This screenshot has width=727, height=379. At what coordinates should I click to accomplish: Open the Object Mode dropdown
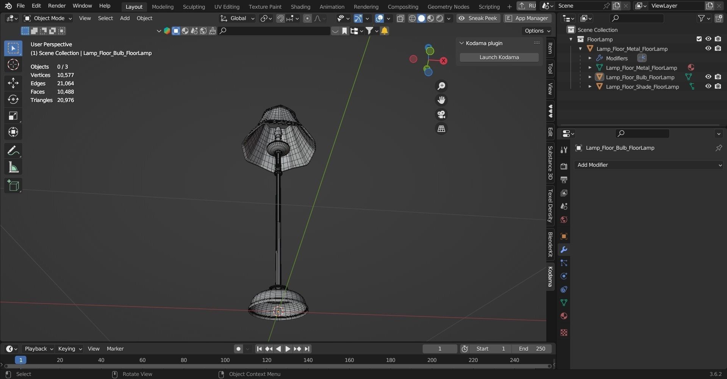pos(48,18)
